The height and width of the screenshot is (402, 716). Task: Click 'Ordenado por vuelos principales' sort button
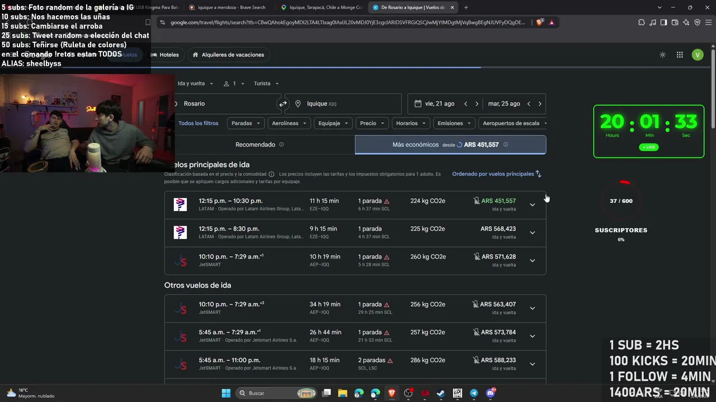pos(497,174)
